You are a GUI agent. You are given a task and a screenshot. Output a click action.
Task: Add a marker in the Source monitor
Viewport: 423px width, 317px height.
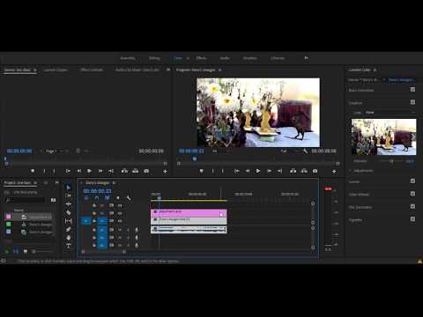click(33, 171)
